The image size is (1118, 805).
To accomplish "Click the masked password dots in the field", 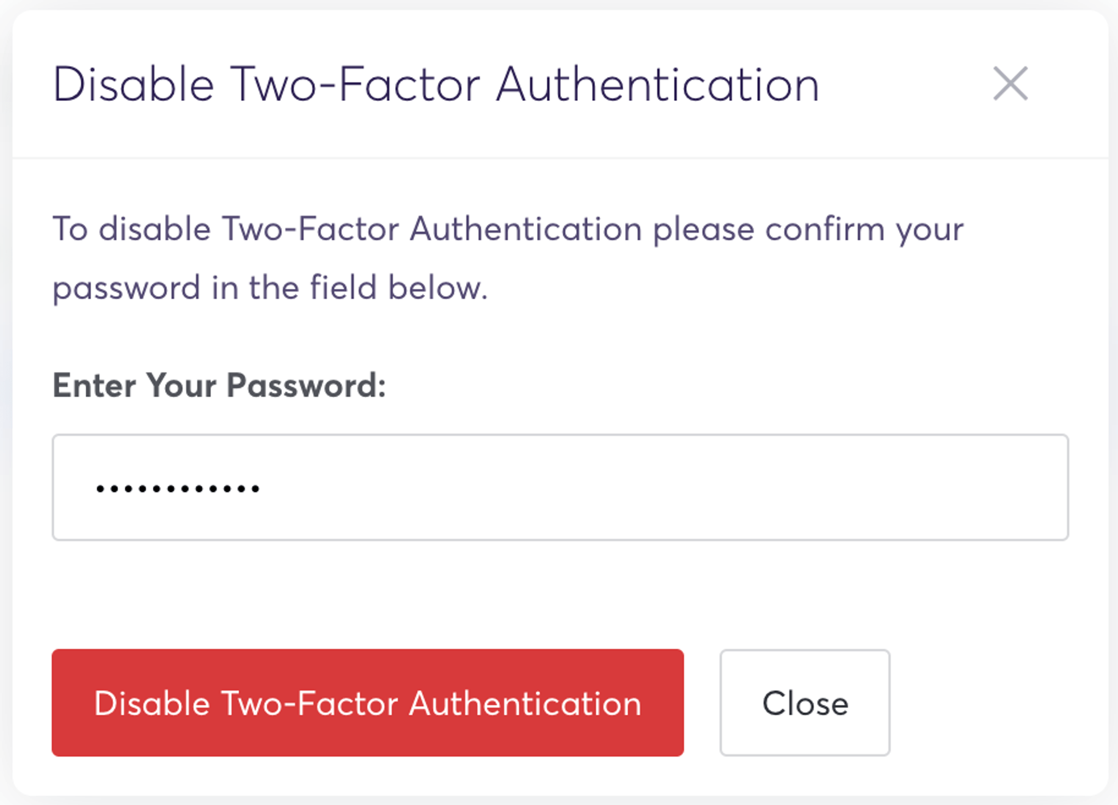I will 177,488.
